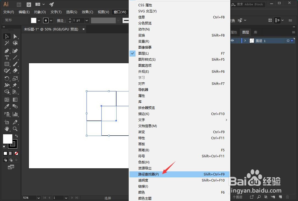
Task: Open 路径查找器(P) from the Window menu
Action: (x=149, y=174)
